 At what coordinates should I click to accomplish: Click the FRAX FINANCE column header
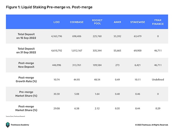[158, 22]
